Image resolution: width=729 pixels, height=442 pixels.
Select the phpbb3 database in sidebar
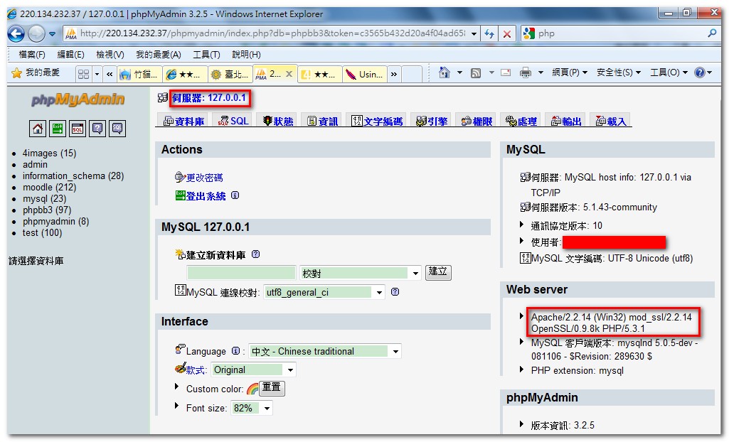pyautogui.click(x=38, y=210)
